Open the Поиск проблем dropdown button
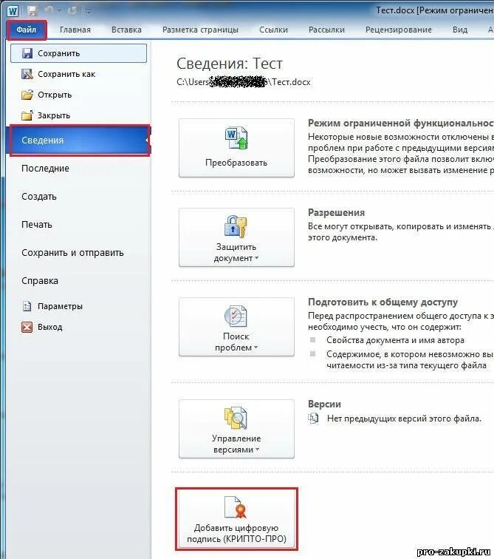 pyautogui.click(x=236, y=327)
